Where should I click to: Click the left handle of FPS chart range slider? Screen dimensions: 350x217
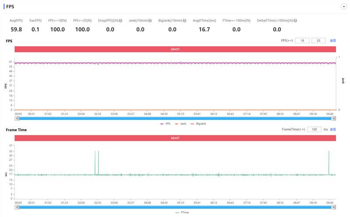click(17, 119)
